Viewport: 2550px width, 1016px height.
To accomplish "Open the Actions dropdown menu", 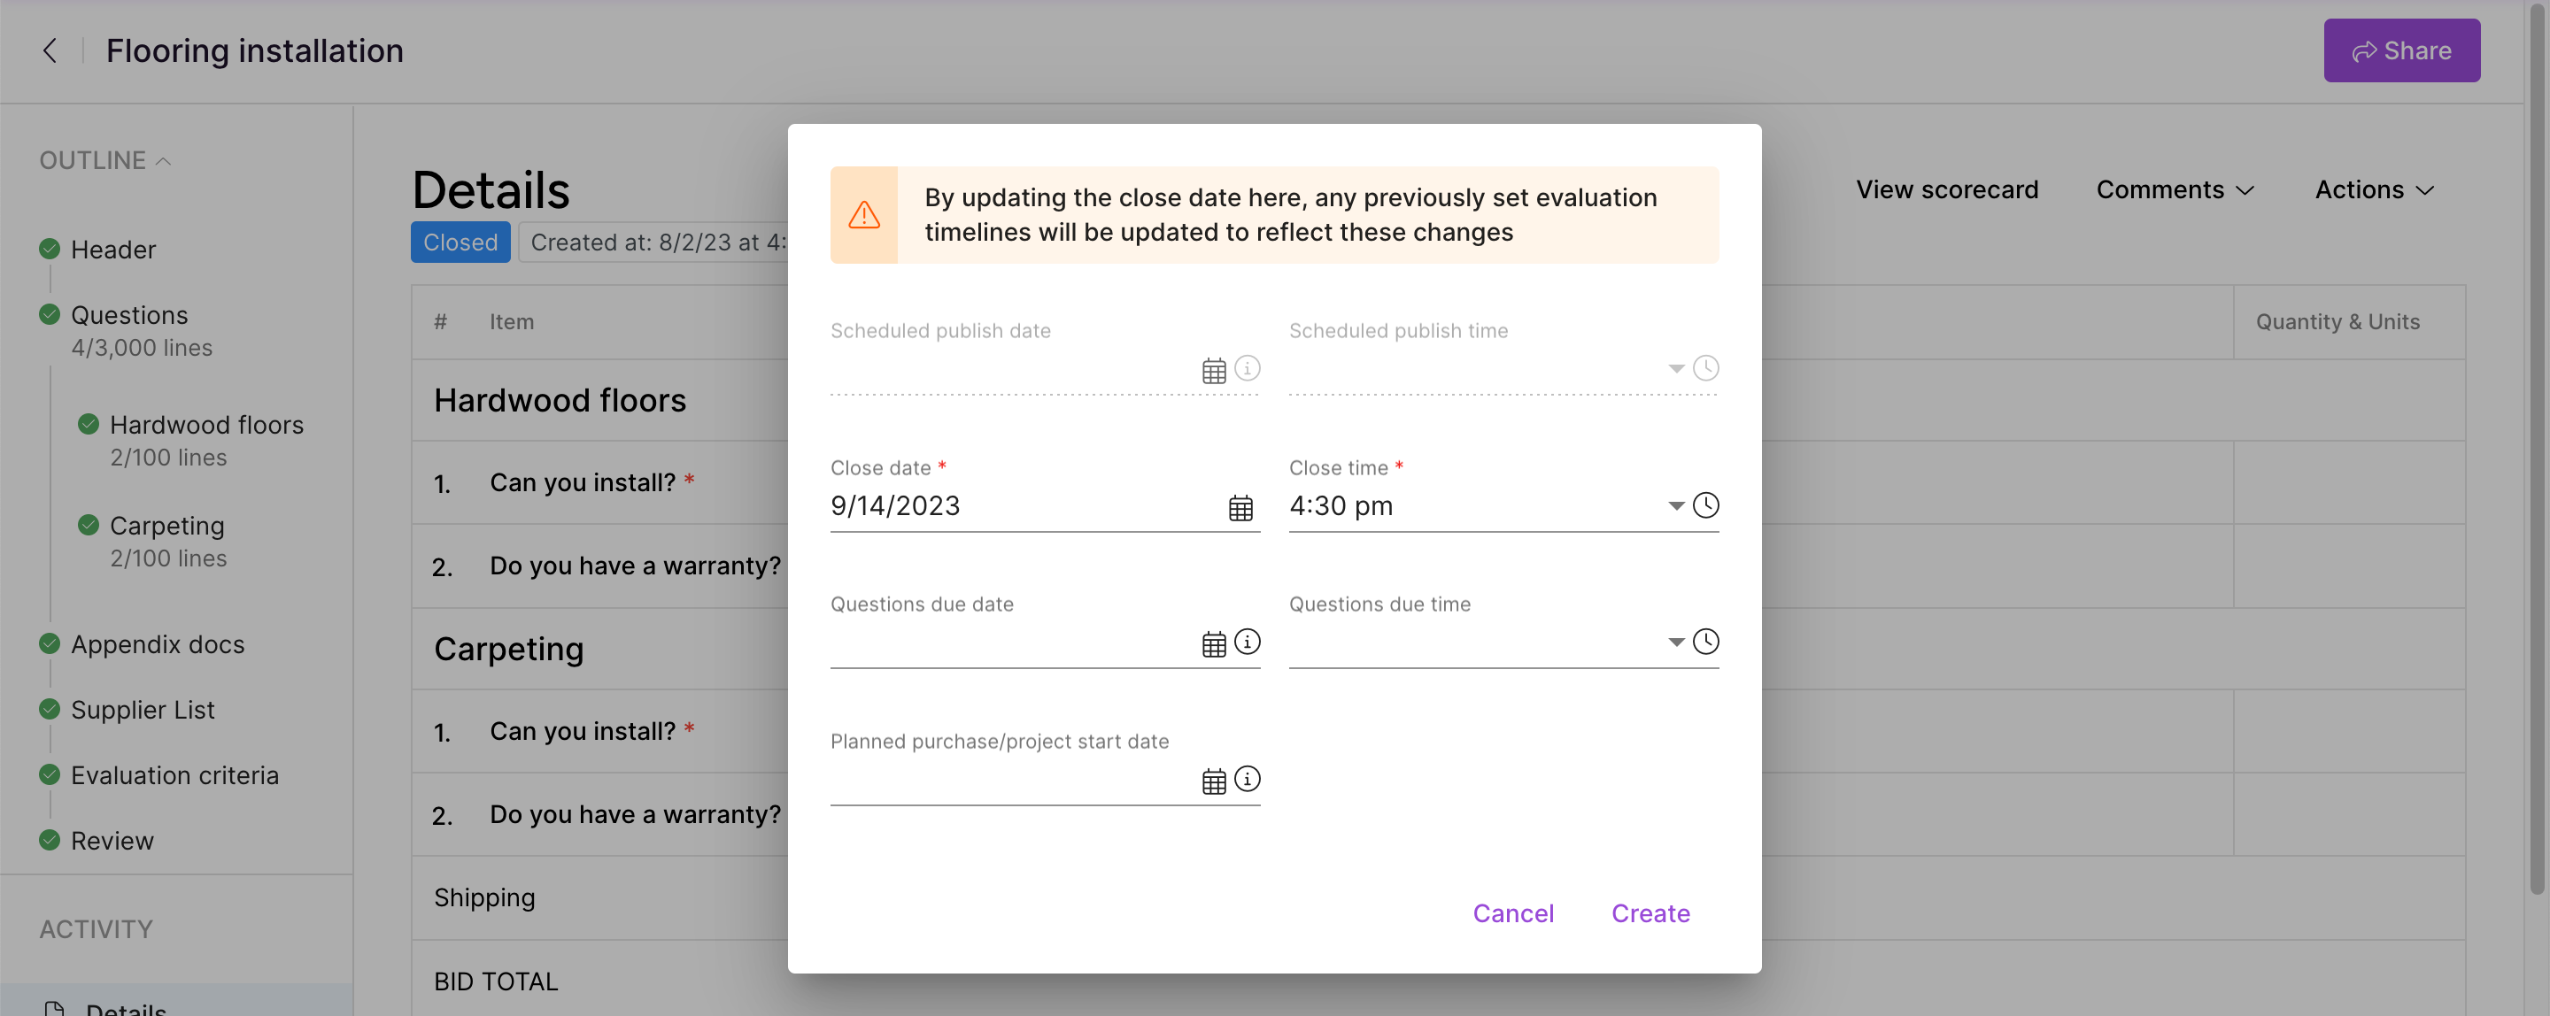I will pos(2374,190).
